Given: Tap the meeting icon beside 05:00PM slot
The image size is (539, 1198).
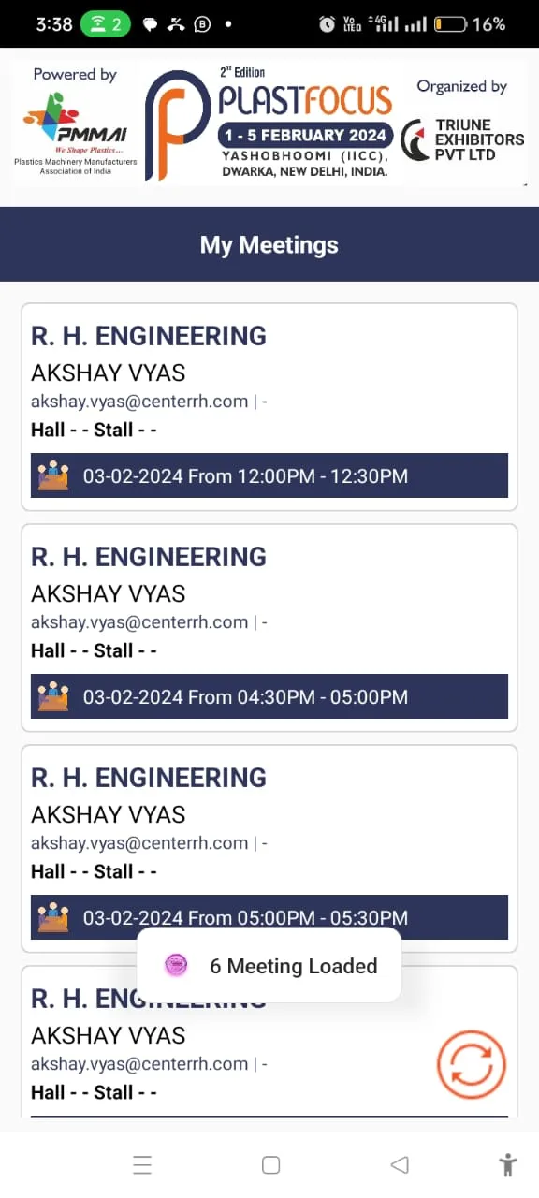Looking at the screenshot, I should click(x=53, y=917).
